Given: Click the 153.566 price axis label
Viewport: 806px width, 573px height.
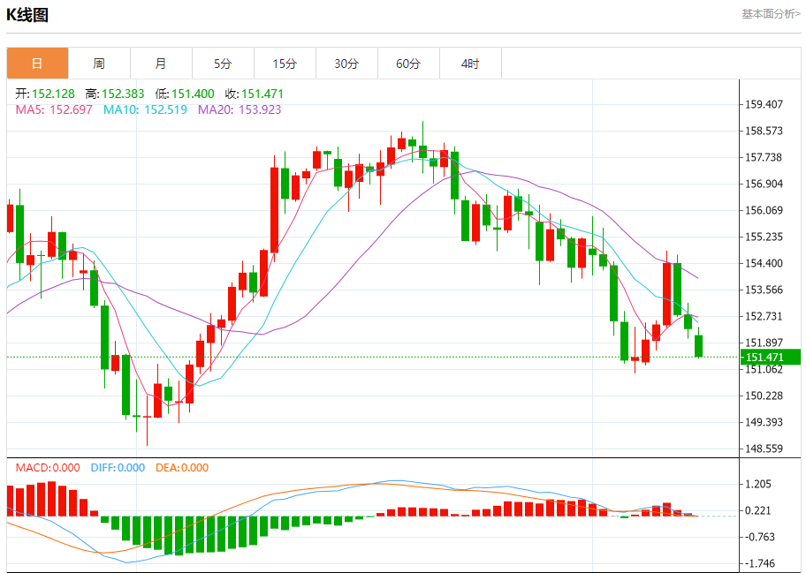Looking at the screenshot, I should tap(764, 290).
